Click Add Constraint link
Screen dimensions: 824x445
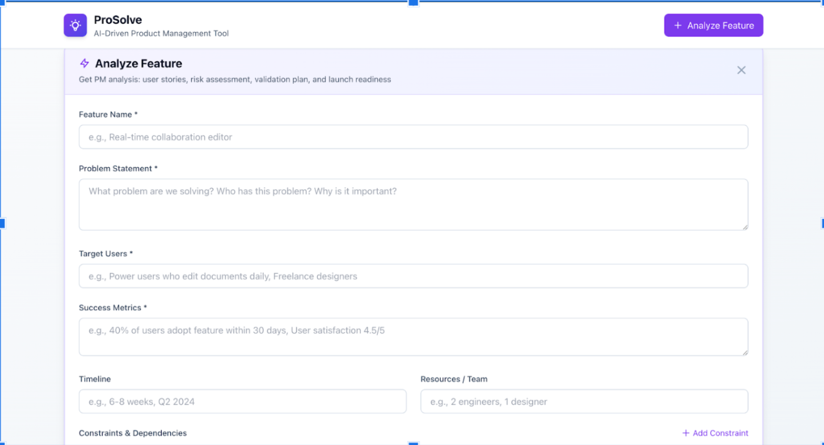(x=715, y=433)
